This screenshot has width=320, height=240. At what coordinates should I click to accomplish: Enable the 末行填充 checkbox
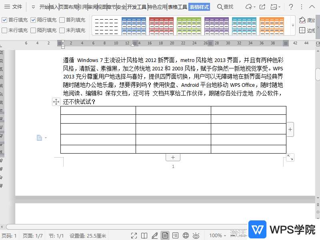4,30
